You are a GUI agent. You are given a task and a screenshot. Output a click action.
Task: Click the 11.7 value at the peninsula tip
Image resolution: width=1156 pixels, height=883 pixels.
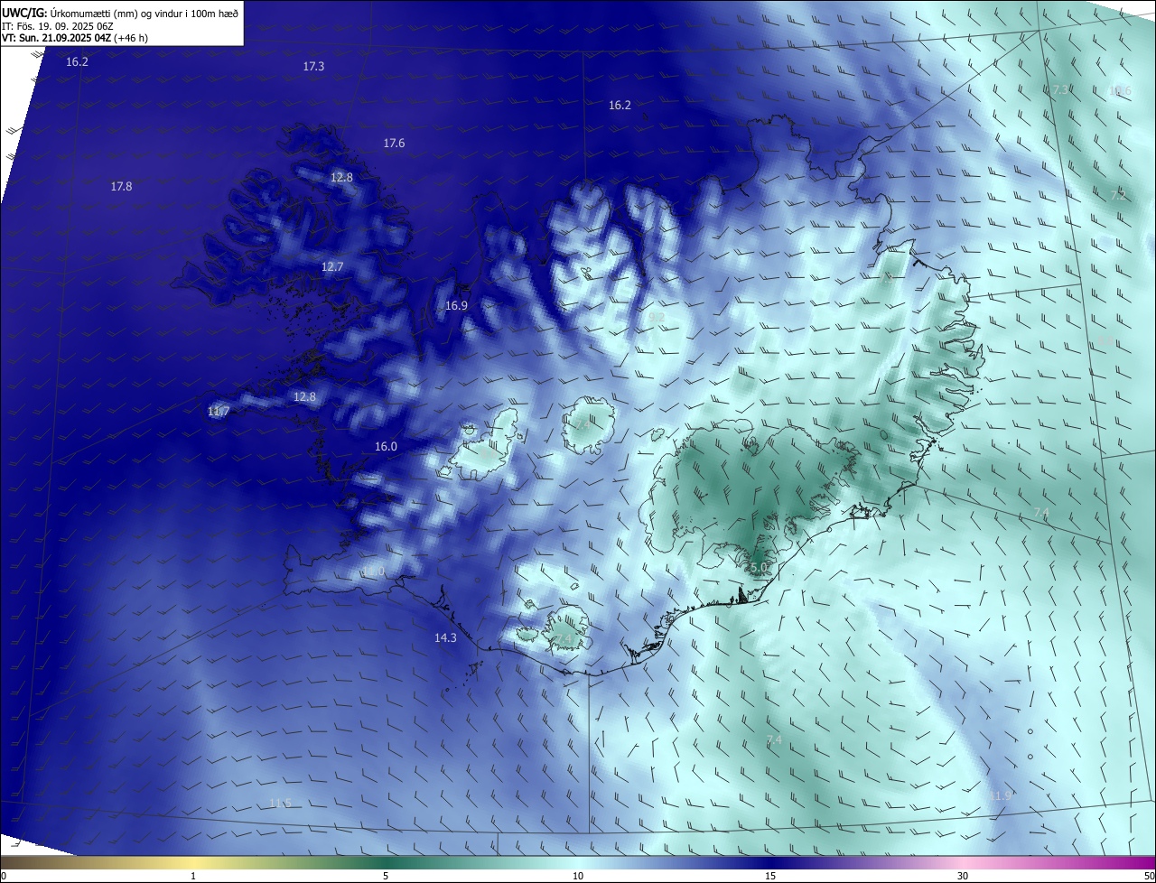219,412
